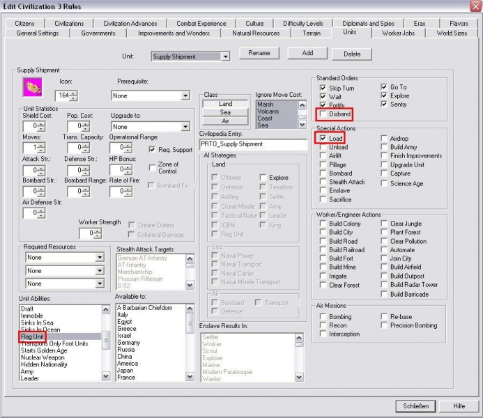Viewport: 483px width, 418px height.
Task: Select the Sea class option
Action: [225, 112]
